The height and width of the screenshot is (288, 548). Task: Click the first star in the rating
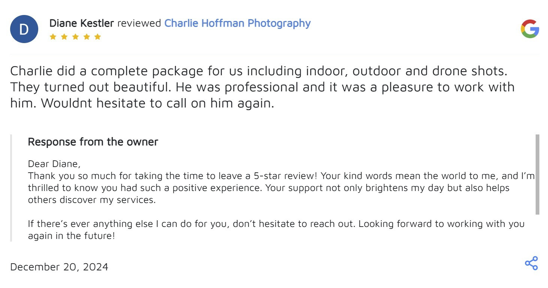click(x=53, y=37)
